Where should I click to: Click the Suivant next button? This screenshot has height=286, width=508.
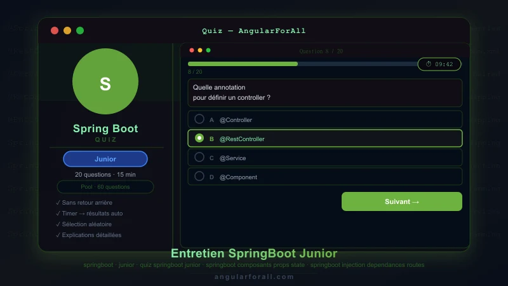pyautogui.click(x=402, y=201)
